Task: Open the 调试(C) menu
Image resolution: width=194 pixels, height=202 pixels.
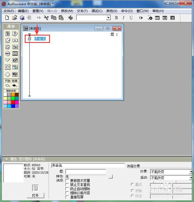Action: coord(97,11)
